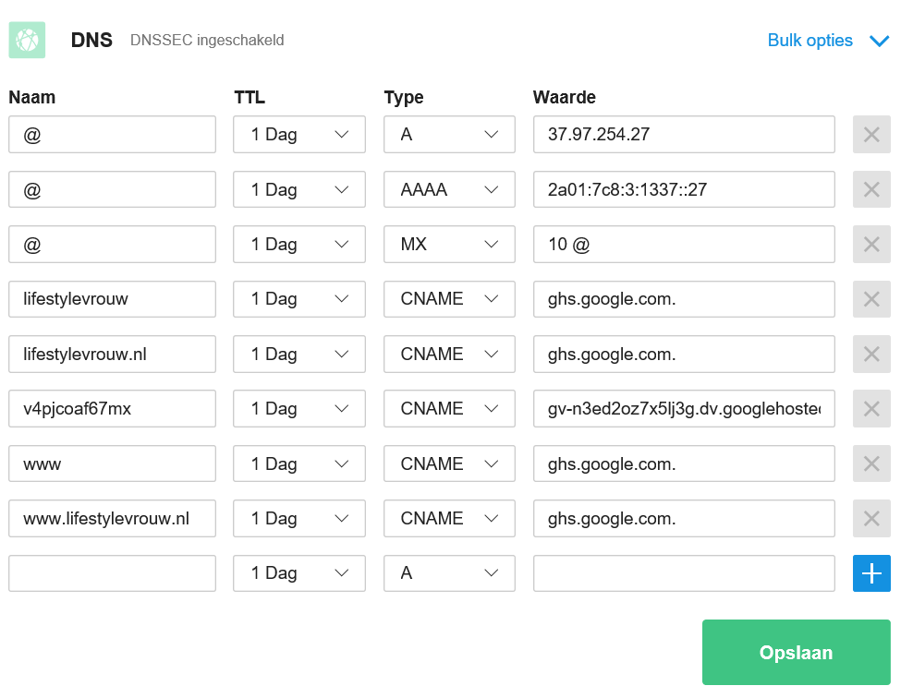Viewport: 913px width, 698px height.
Task: Remove the lifestylevrouw CNAME row
Action: (x=871, y=299)
